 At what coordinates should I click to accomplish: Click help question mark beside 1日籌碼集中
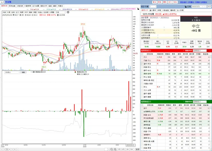164,27
